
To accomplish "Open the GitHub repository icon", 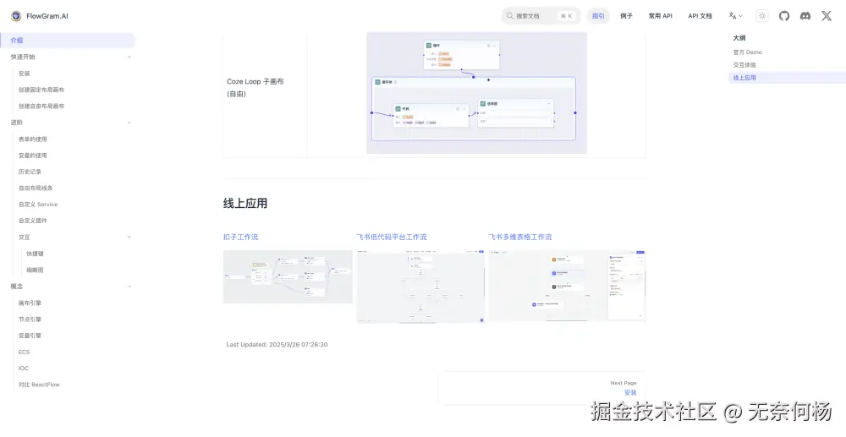I will pos(784,16).
